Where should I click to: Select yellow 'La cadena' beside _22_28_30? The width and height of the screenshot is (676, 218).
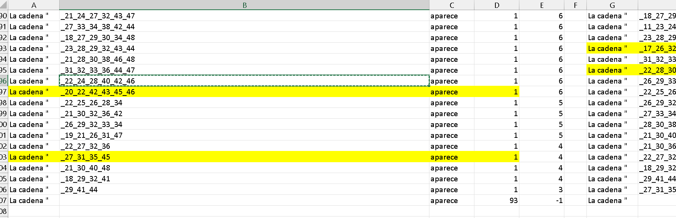612,70
